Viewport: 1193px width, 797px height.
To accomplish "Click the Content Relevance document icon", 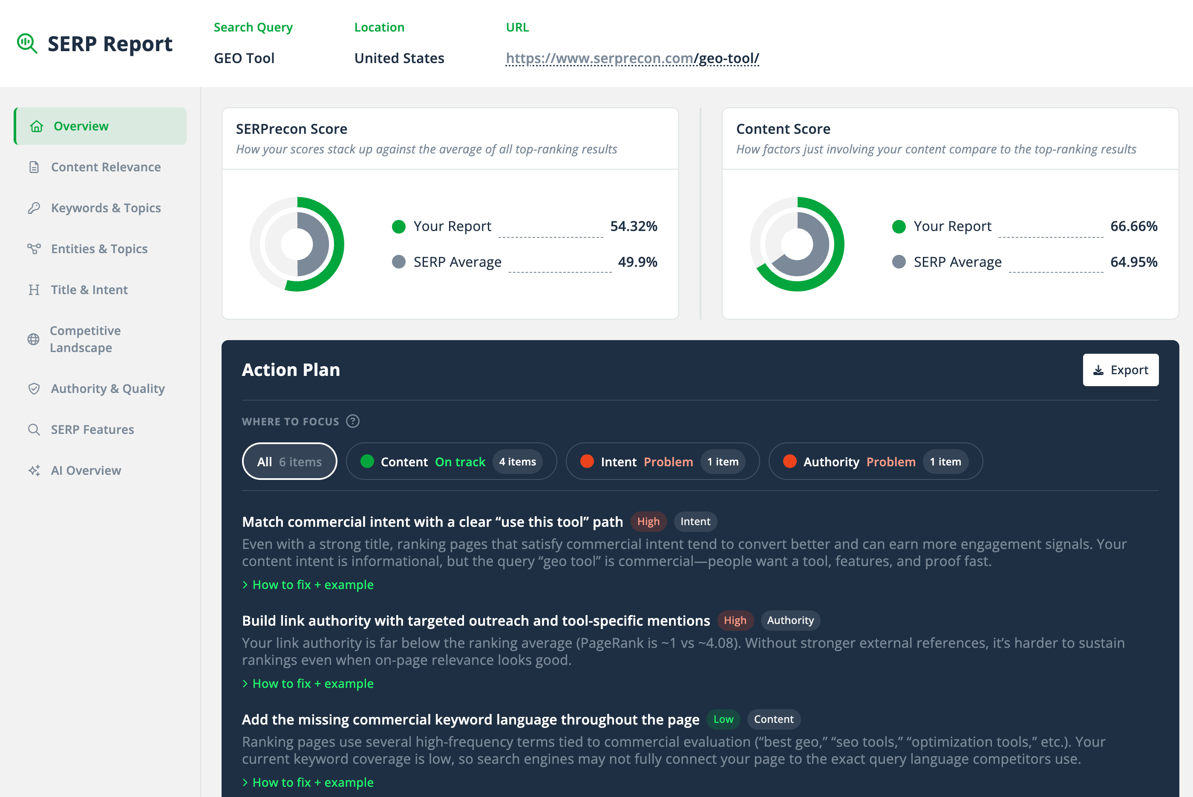I will pos(34,167).
